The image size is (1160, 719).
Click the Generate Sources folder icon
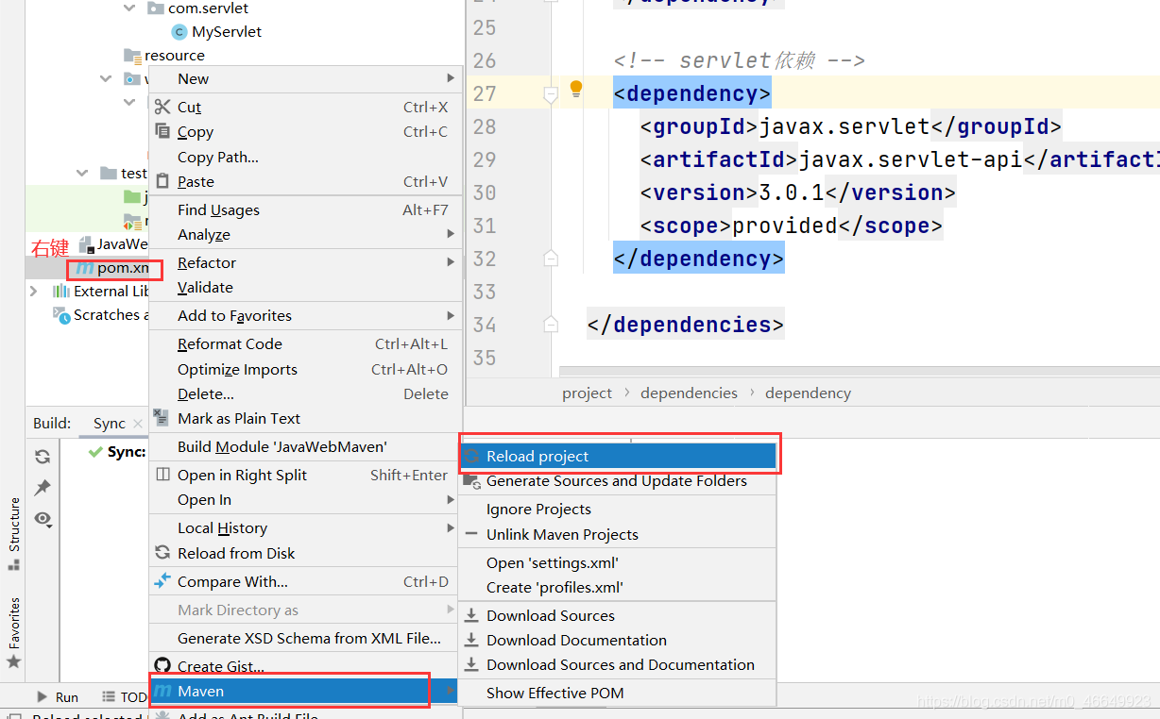(471, 481)
